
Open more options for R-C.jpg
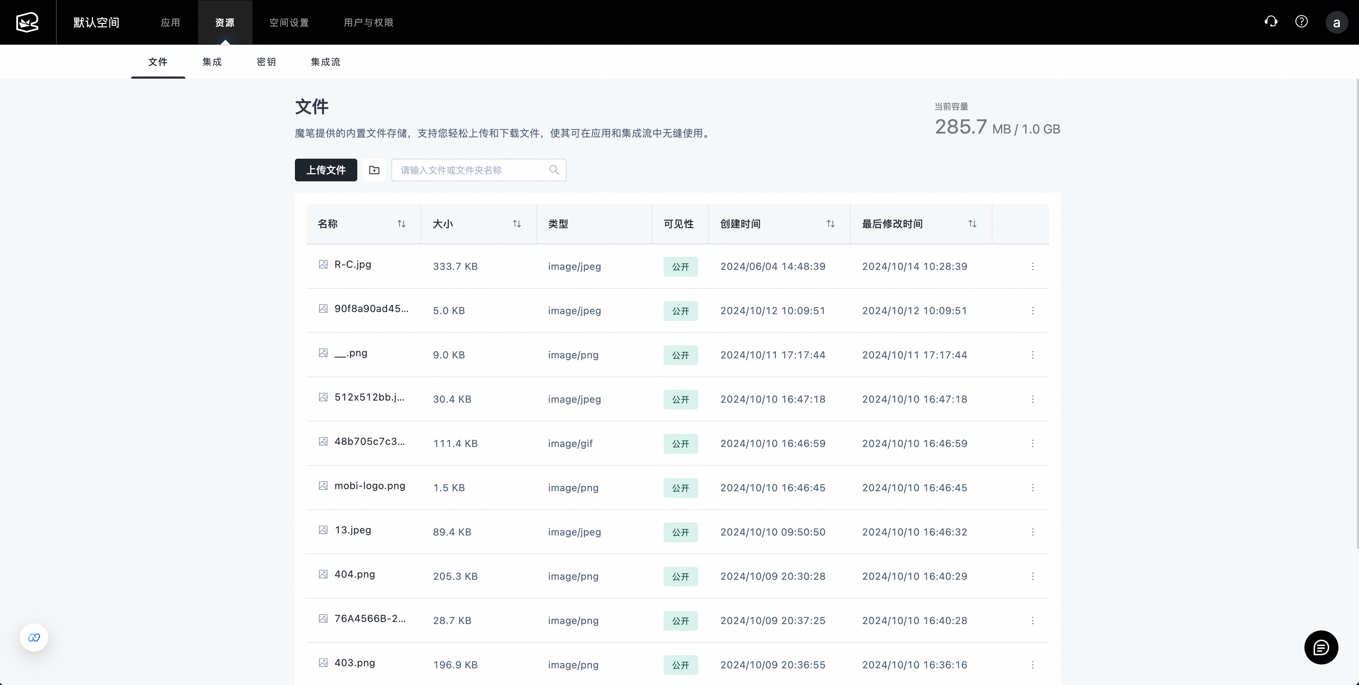point(1033,266)
